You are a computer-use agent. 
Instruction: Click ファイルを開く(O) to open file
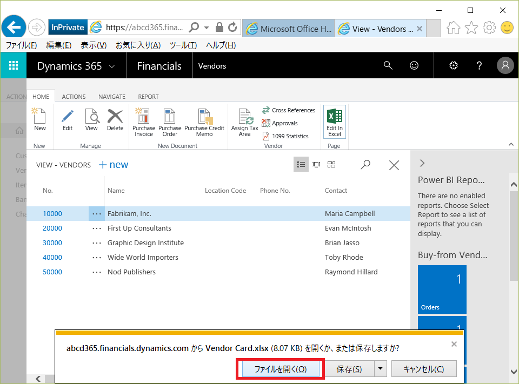(281, 369)
